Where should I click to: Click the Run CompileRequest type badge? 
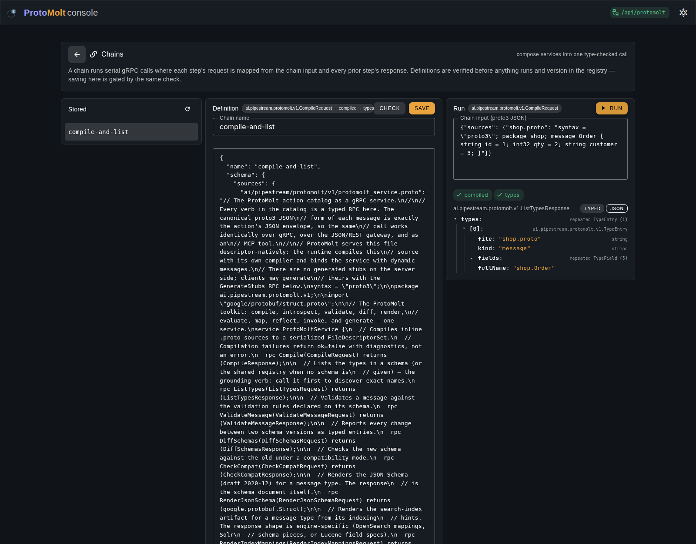pyautogui.click(x=515, y=108)
